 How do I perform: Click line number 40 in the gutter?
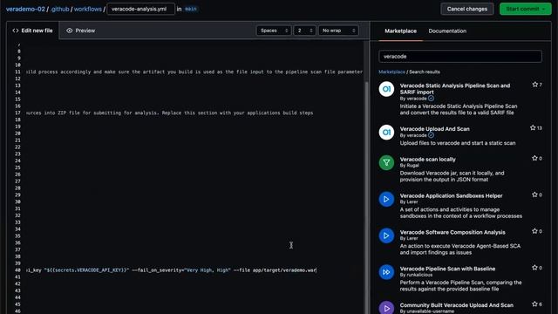[x=17, y=270]
